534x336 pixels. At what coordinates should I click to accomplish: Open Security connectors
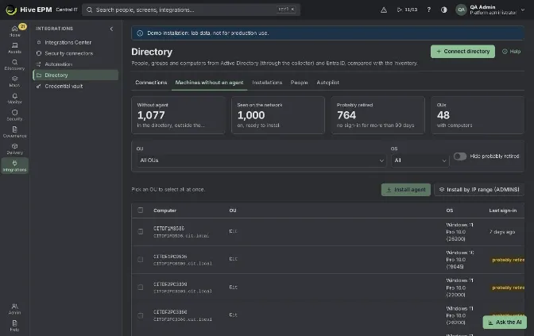[x=75, y=53]
